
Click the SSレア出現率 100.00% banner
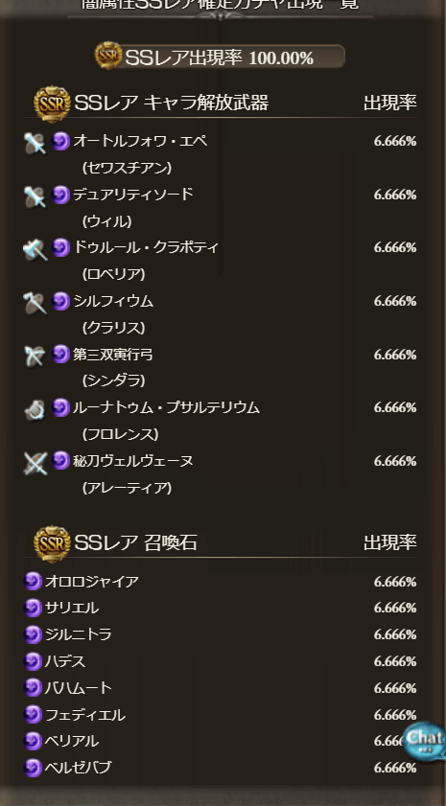click(220, 57)
